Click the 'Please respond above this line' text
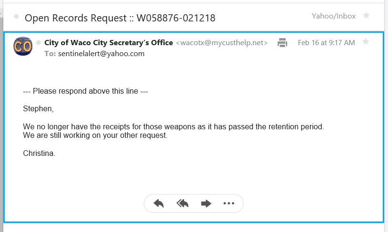 [x=86, y=91]
